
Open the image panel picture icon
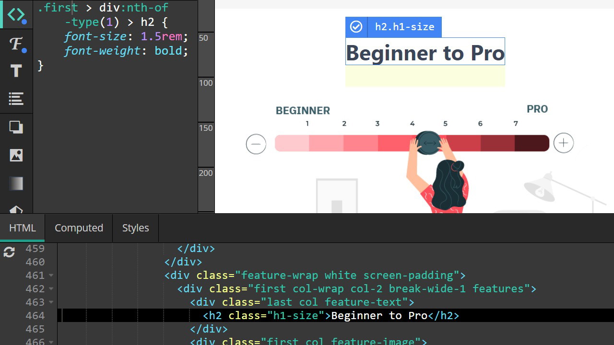click(x=16, y=155)
